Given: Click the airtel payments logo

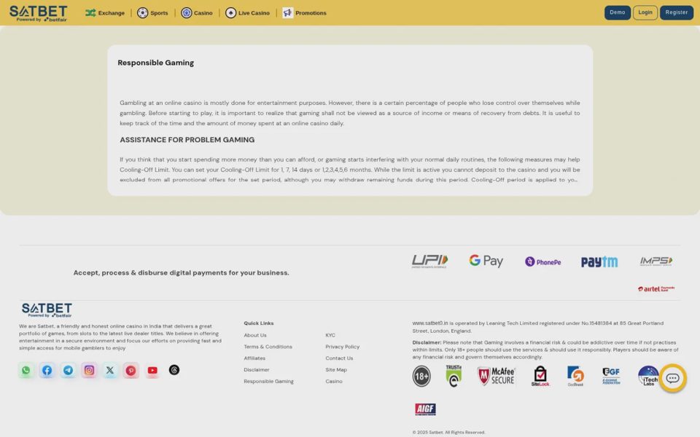Looking at the screenshot, I should [x=656, y=289].
